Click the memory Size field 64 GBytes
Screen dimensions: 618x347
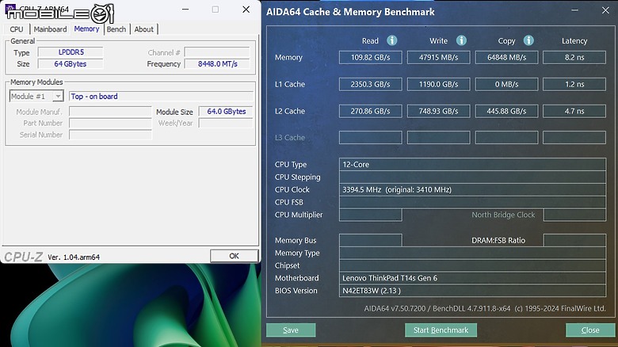point(71,64)
